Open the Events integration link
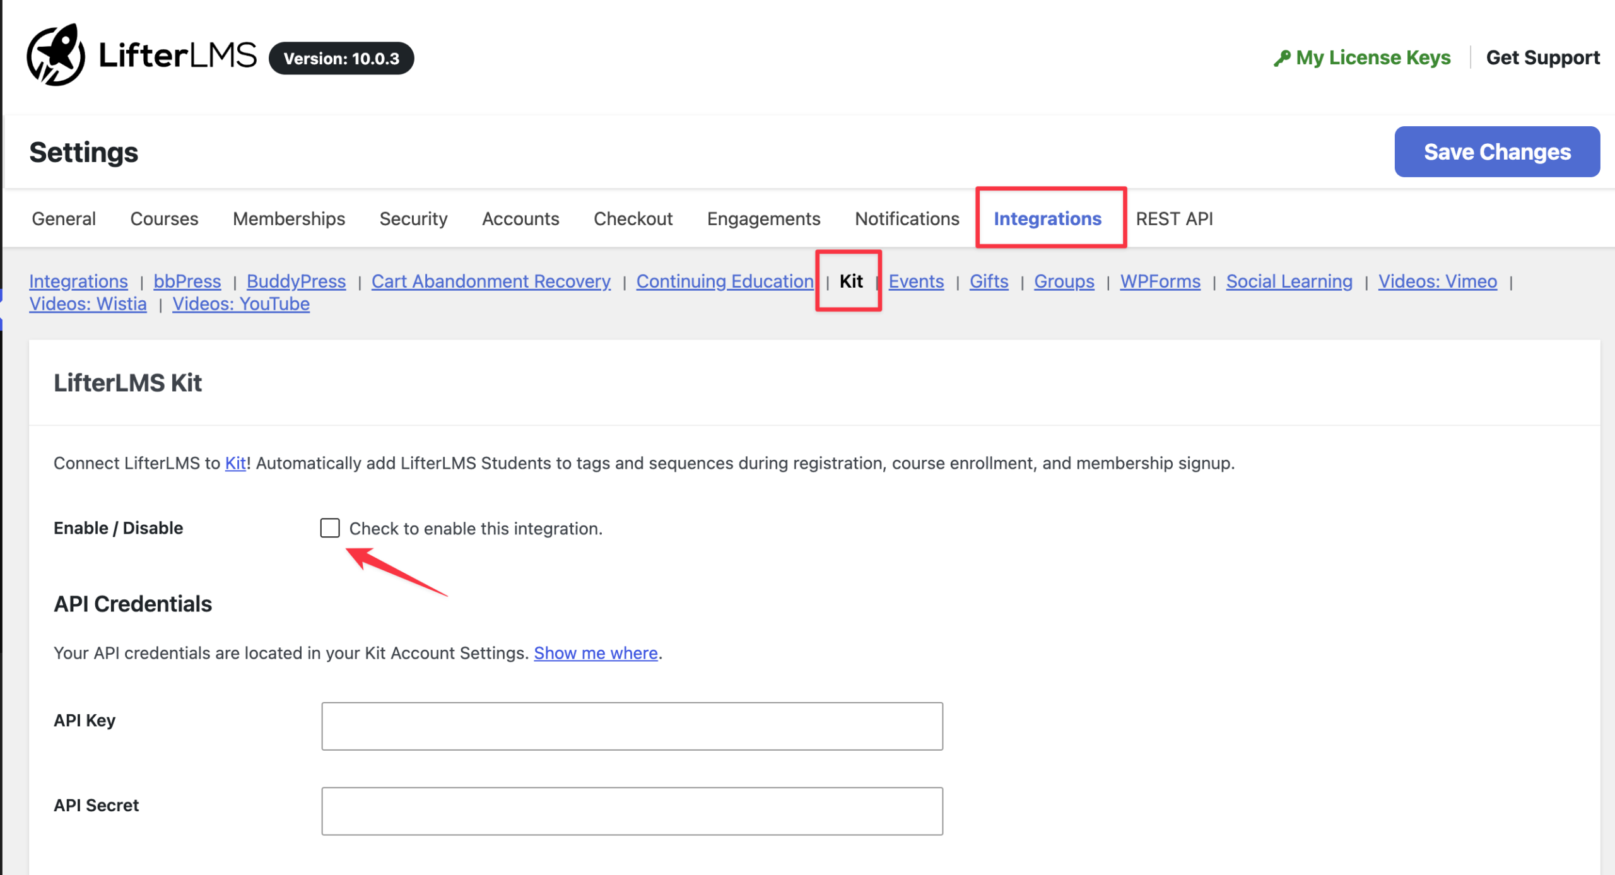 point(916,281)
